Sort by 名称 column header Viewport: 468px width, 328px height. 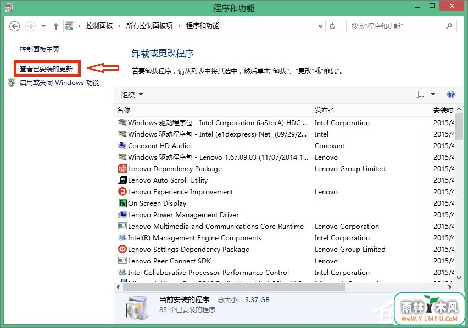(213, 110)
